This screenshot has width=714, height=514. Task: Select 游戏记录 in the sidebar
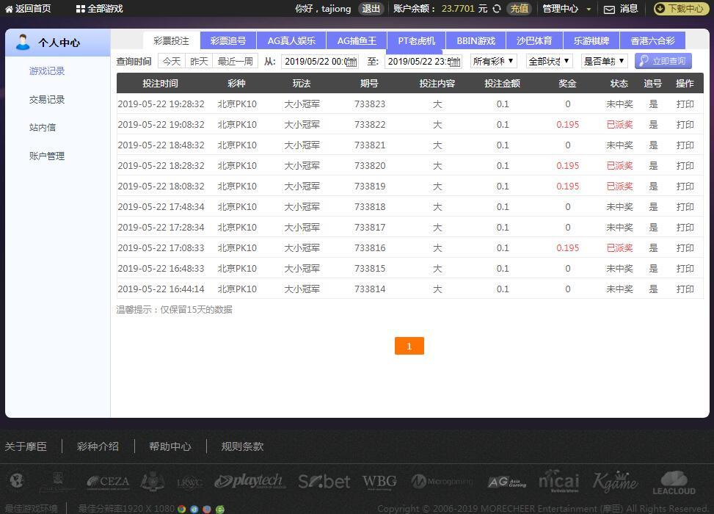click(47, 71)
